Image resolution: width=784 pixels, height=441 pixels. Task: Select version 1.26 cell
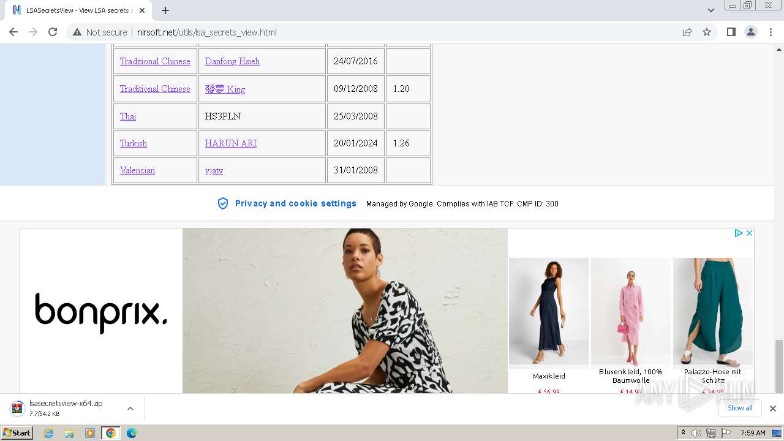pyautogui.click(x=409, y=143)
